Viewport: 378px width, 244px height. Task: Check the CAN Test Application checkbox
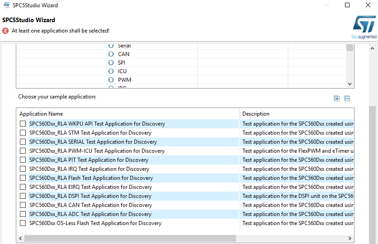click(23, 205)
